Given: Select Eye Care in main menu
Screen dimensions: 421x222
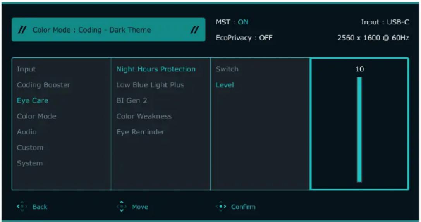Looking at the screenshot, I should pyautogui.click(x=33, y=100).
